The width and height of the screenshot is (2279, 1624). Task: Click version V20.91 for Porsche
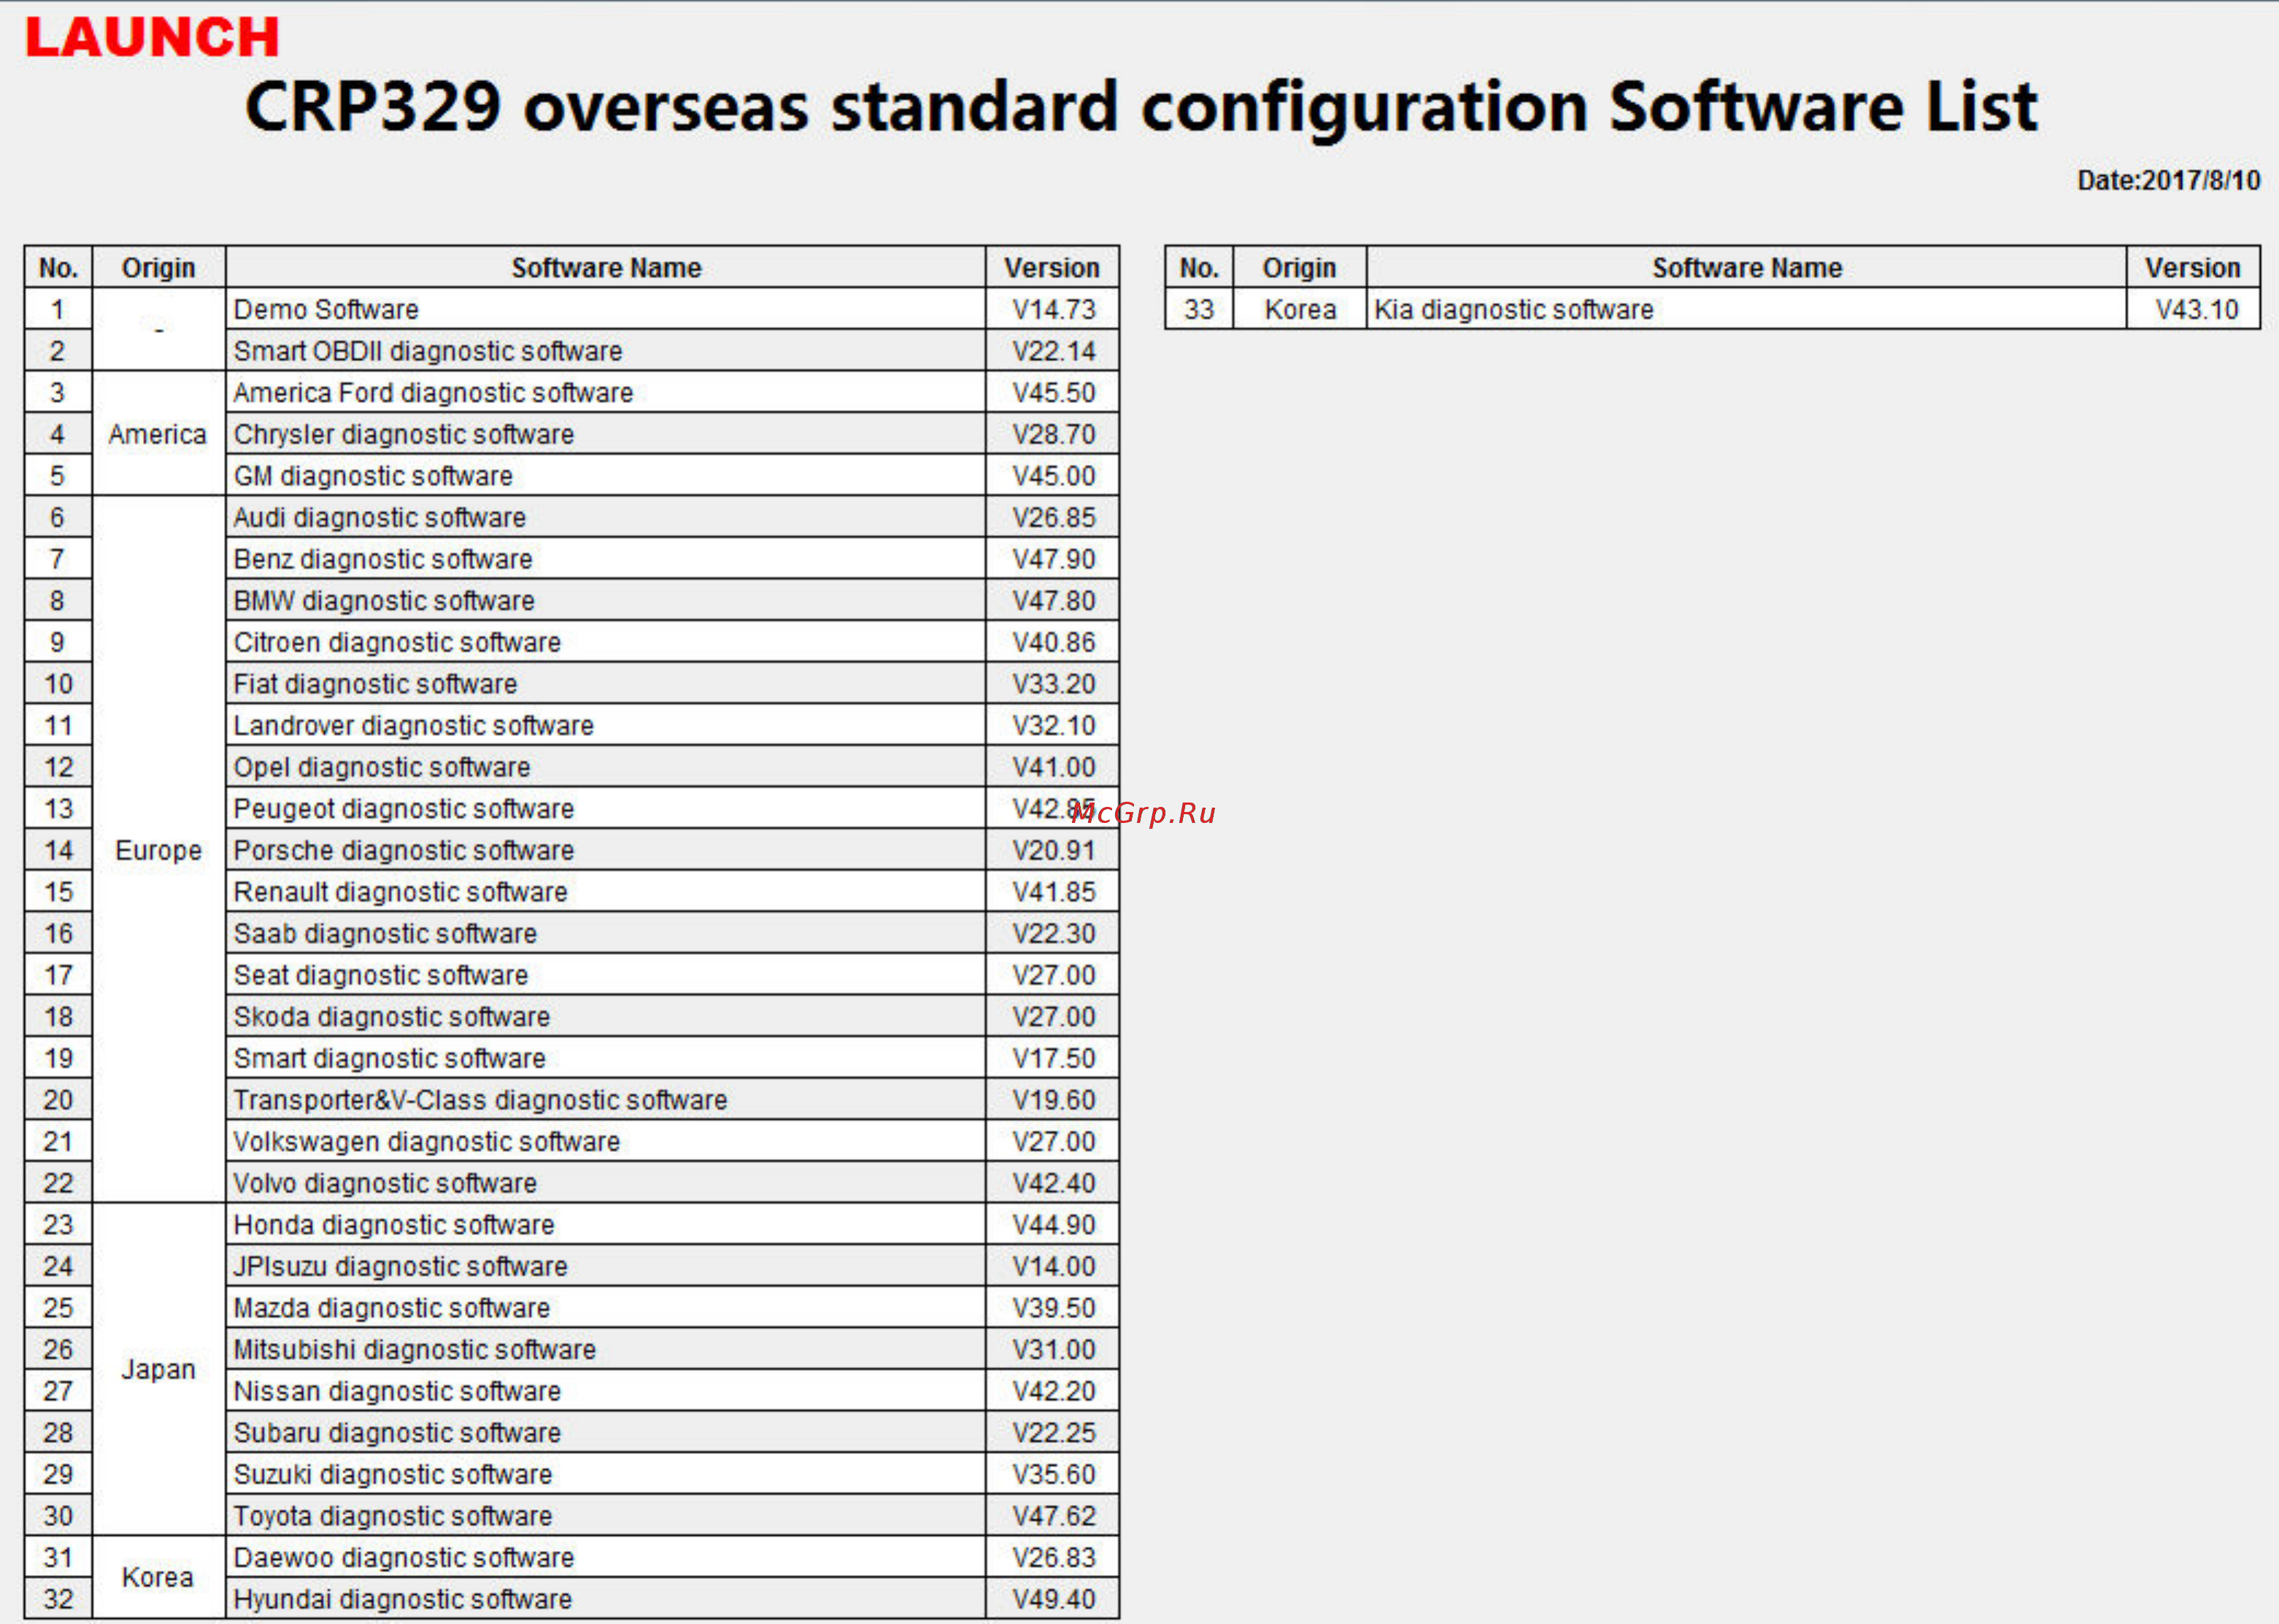click(x=1052, y=850)
